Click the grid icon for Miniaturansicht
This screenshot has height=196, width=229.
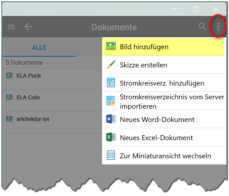[x=111, y=155]
